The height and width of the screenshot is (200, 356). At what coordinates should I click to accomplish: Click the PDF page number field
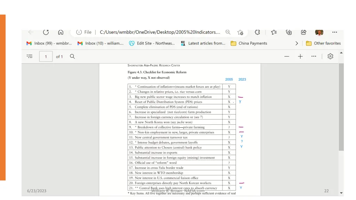tap(46, 57)
